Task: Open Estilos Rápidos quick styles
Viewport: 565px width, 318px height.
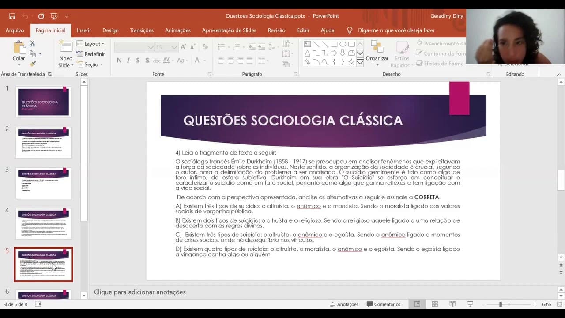Action: coord(402,53)
